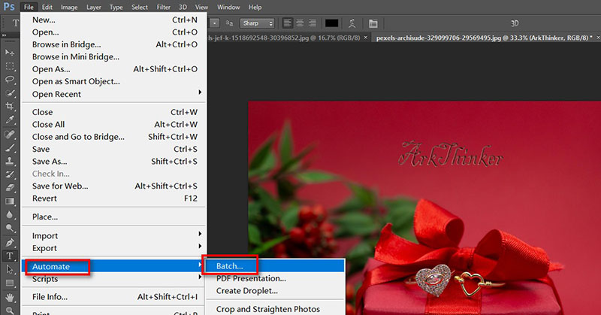Viewport: 601px width, 315px height.
Task: Open the Type menu
Action: (x=116, y=7)
